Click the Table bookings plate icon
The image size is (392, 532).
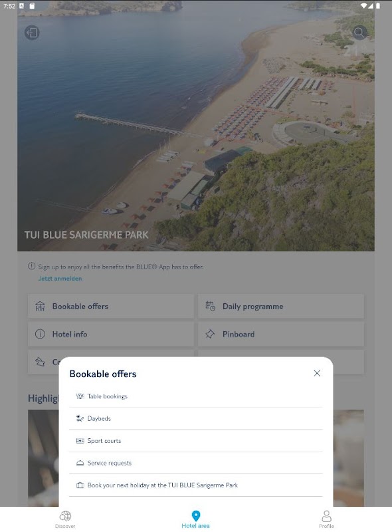(x=80, y=396)
